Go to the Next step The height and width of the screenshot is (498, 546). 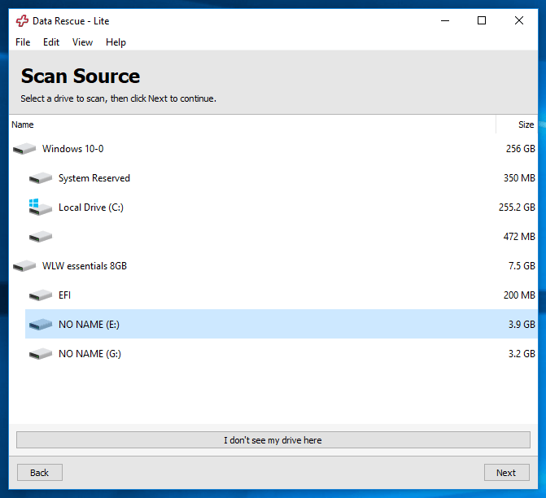tap(507, 472)
